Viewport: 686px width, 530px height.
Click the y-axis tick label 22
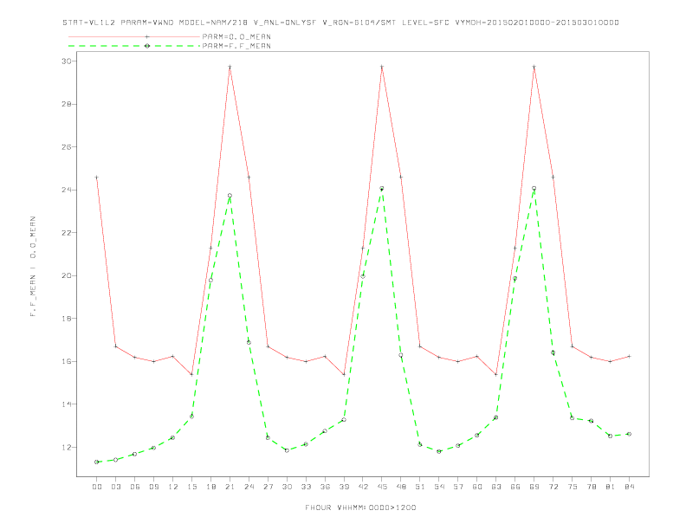coord(67,233)
